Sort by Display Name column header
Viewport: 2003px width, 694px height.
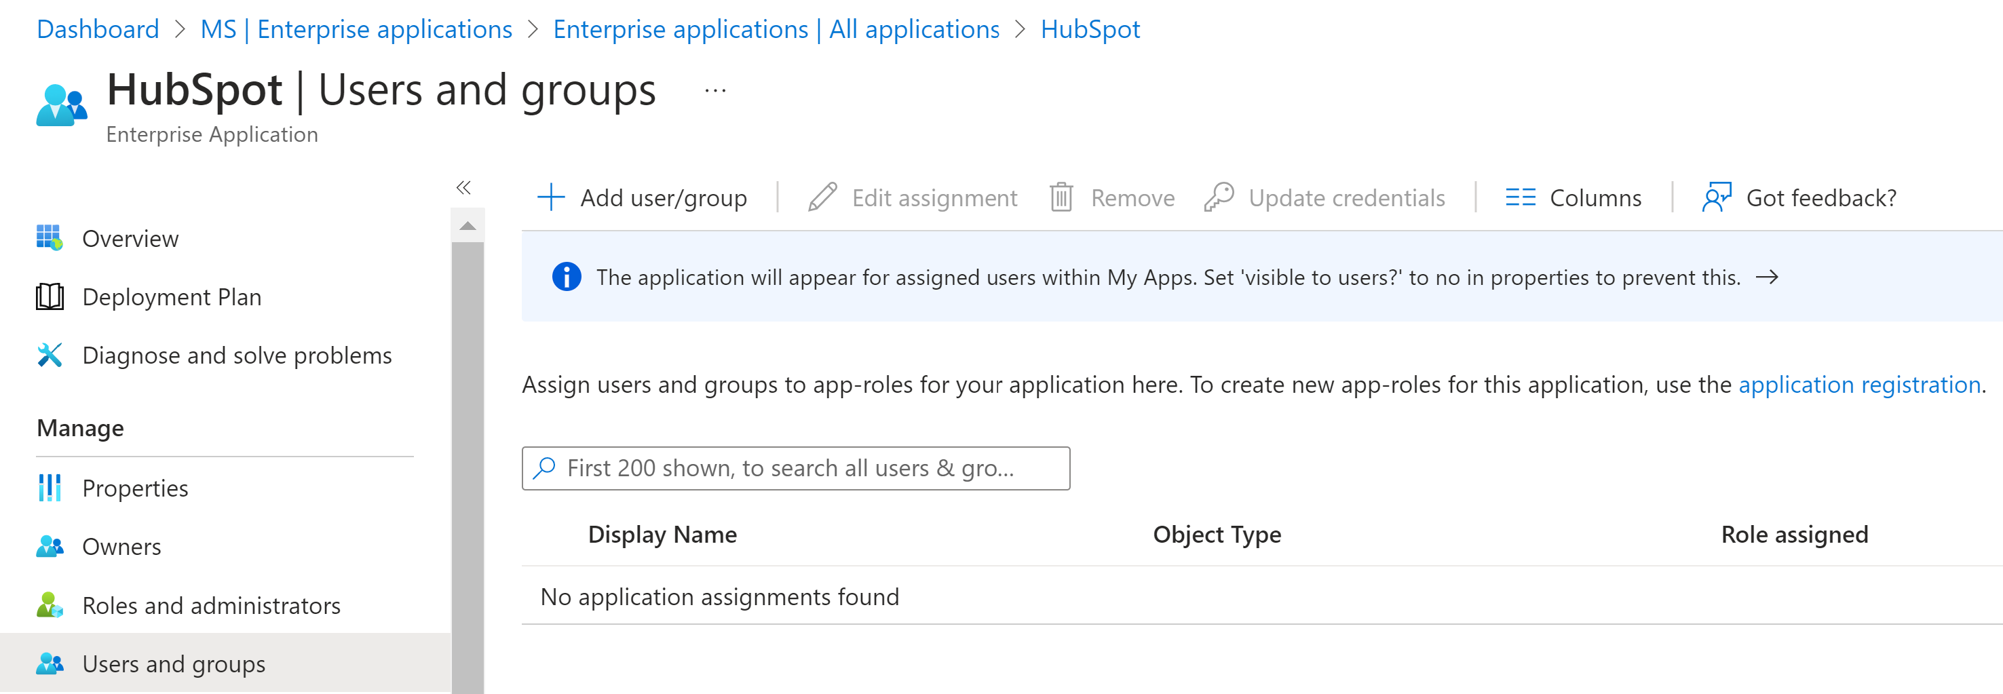(662, 534)
